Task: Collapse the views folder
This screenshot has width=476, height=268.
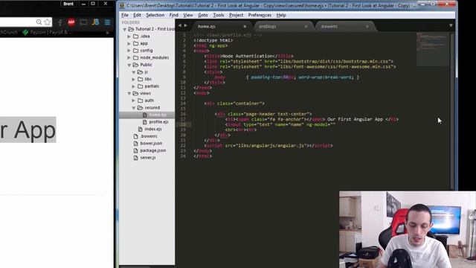Action: (x=129, y=93)
